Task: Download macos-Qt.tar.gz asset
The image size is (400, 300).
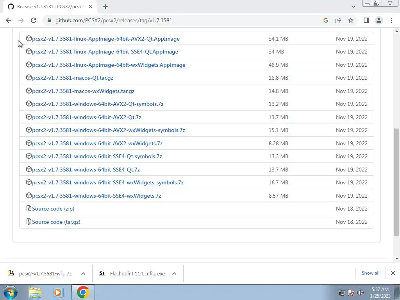Action: click(73, 78)
